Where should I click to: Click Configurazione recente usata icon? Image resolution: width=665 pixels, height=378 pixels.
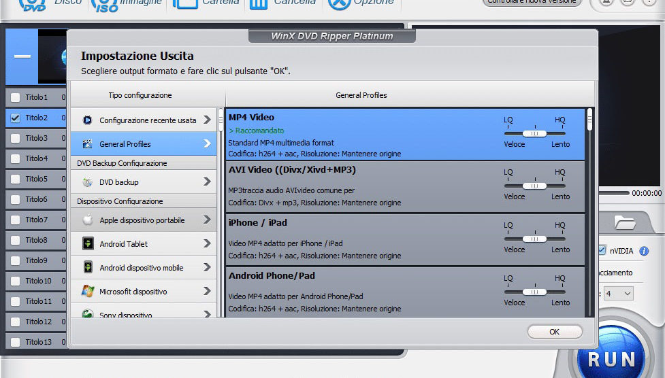pos(87,120)
